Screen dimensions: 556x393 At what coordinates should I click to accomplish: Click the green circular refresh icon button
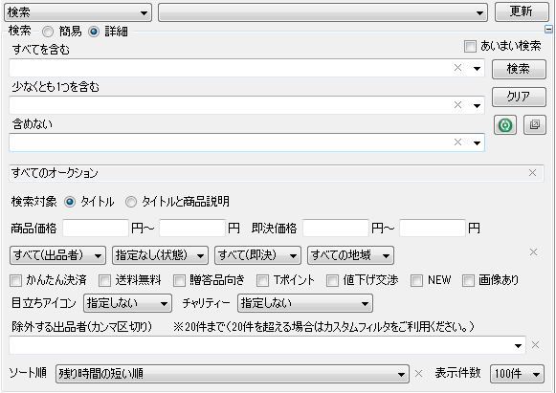(x=505, y=124)
